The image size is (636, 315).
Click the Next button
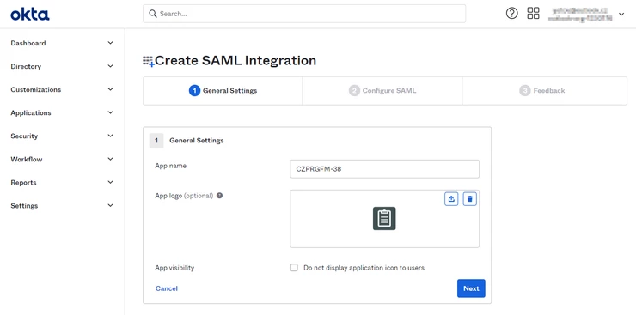tap(471, 288)
